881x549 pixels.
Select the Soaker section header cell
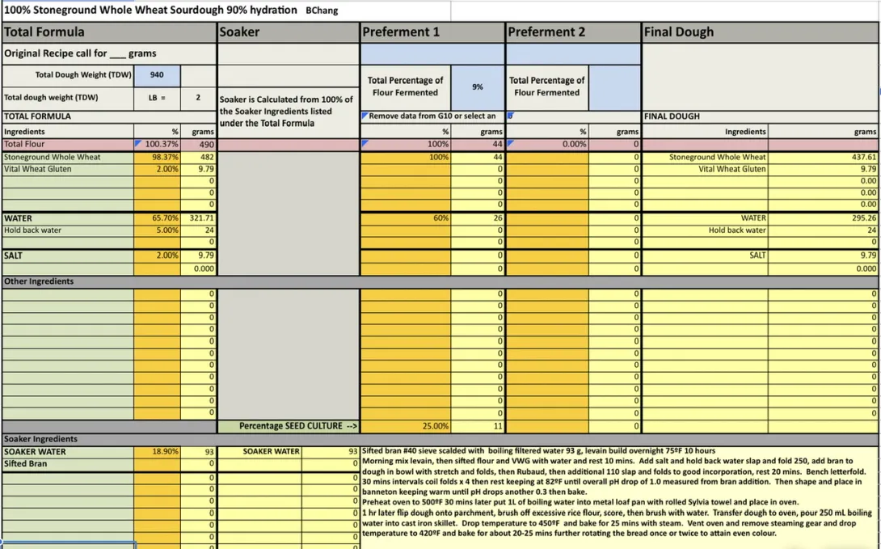pyautogui.click(x=288, y=32)
